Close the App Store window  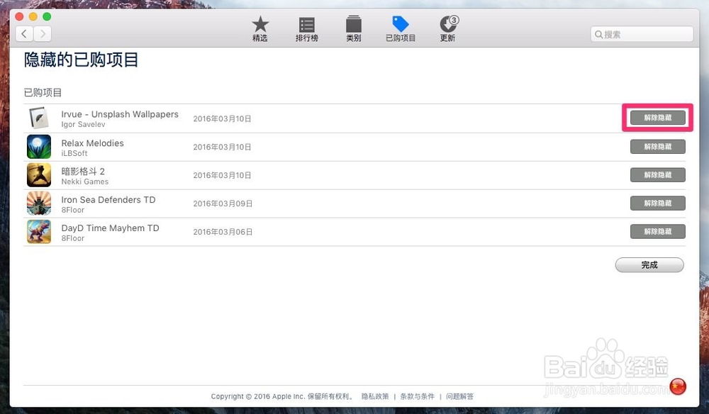tap(19, 17)
